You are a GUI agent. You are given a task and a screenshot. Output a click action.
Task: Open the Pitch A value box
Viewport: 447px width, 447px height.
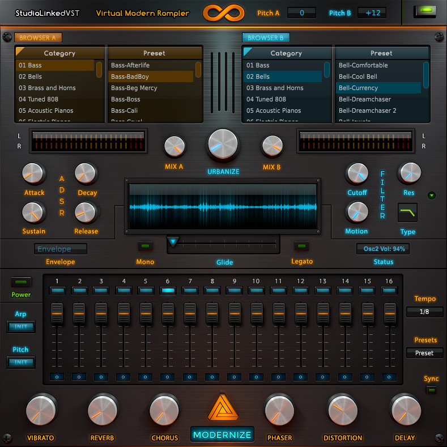tap(301, 13)
